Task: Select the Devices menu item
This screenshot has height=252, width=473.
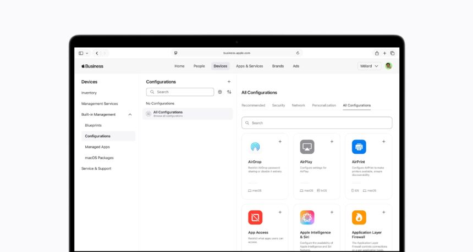Action: (x=221, y=66)
